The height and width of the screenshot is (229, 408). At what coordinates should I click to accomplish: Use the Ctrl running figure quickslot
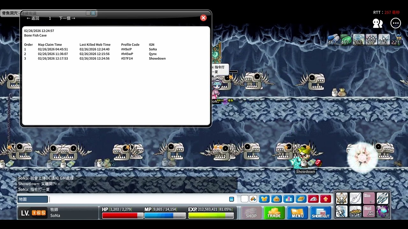(x=341, y=212)
